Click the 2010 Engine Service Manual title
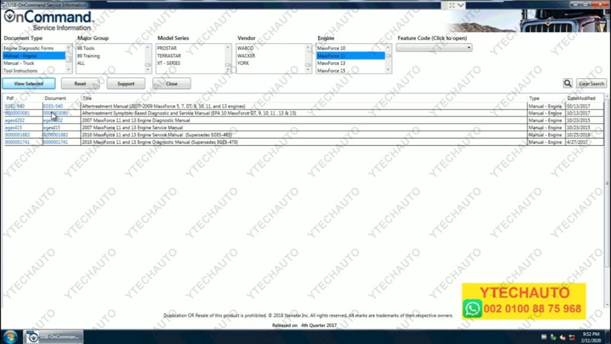 point(157,135)
